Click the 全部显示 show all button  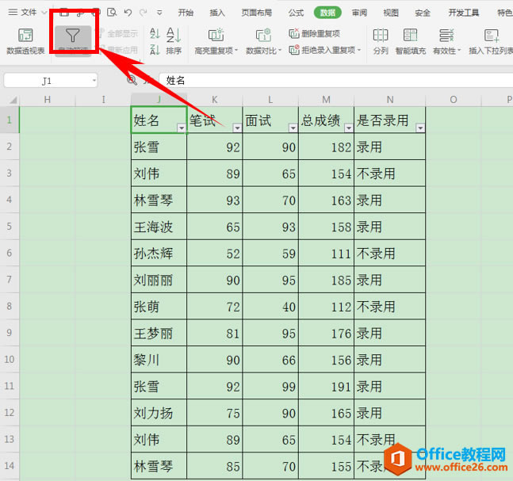[x=120, y=33]
